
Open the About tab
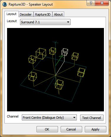coord(58,14)
